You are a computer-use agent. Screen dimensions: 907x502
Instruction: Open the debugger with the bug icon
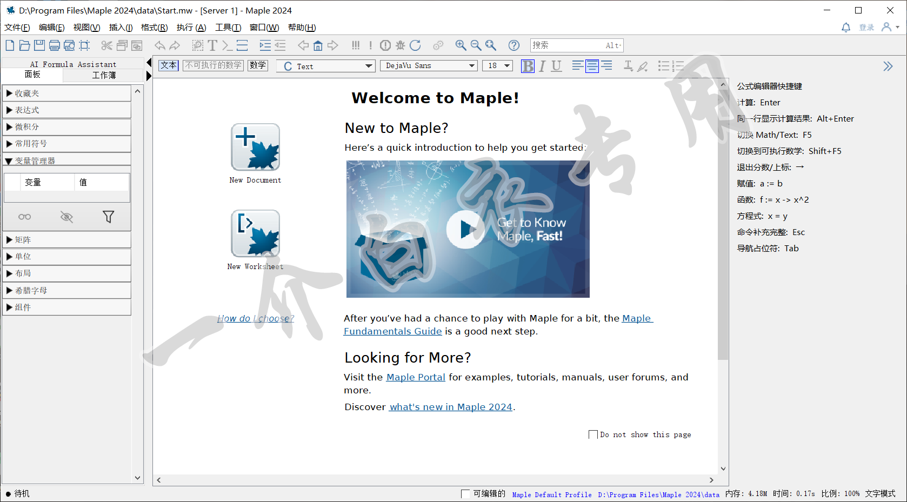(400, 45)
